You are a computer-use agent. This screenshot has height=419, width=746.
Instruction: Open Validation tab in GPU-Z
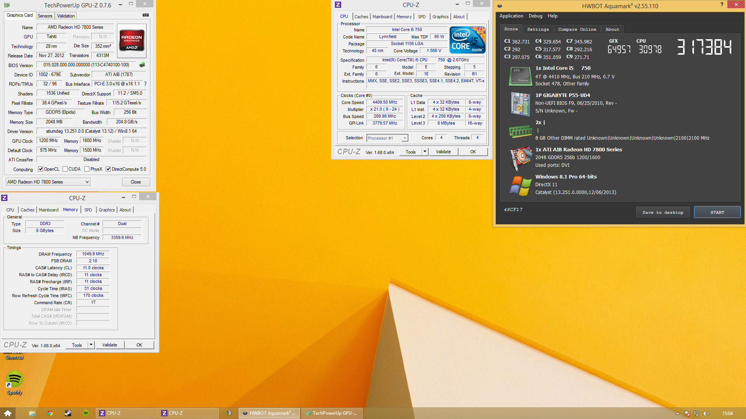(x=66, y=16)
